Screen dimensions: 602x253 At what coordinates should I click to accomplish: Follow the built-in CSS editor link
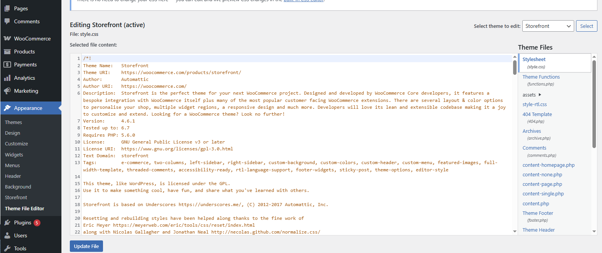pyautogui.click(x=303, y=1)
